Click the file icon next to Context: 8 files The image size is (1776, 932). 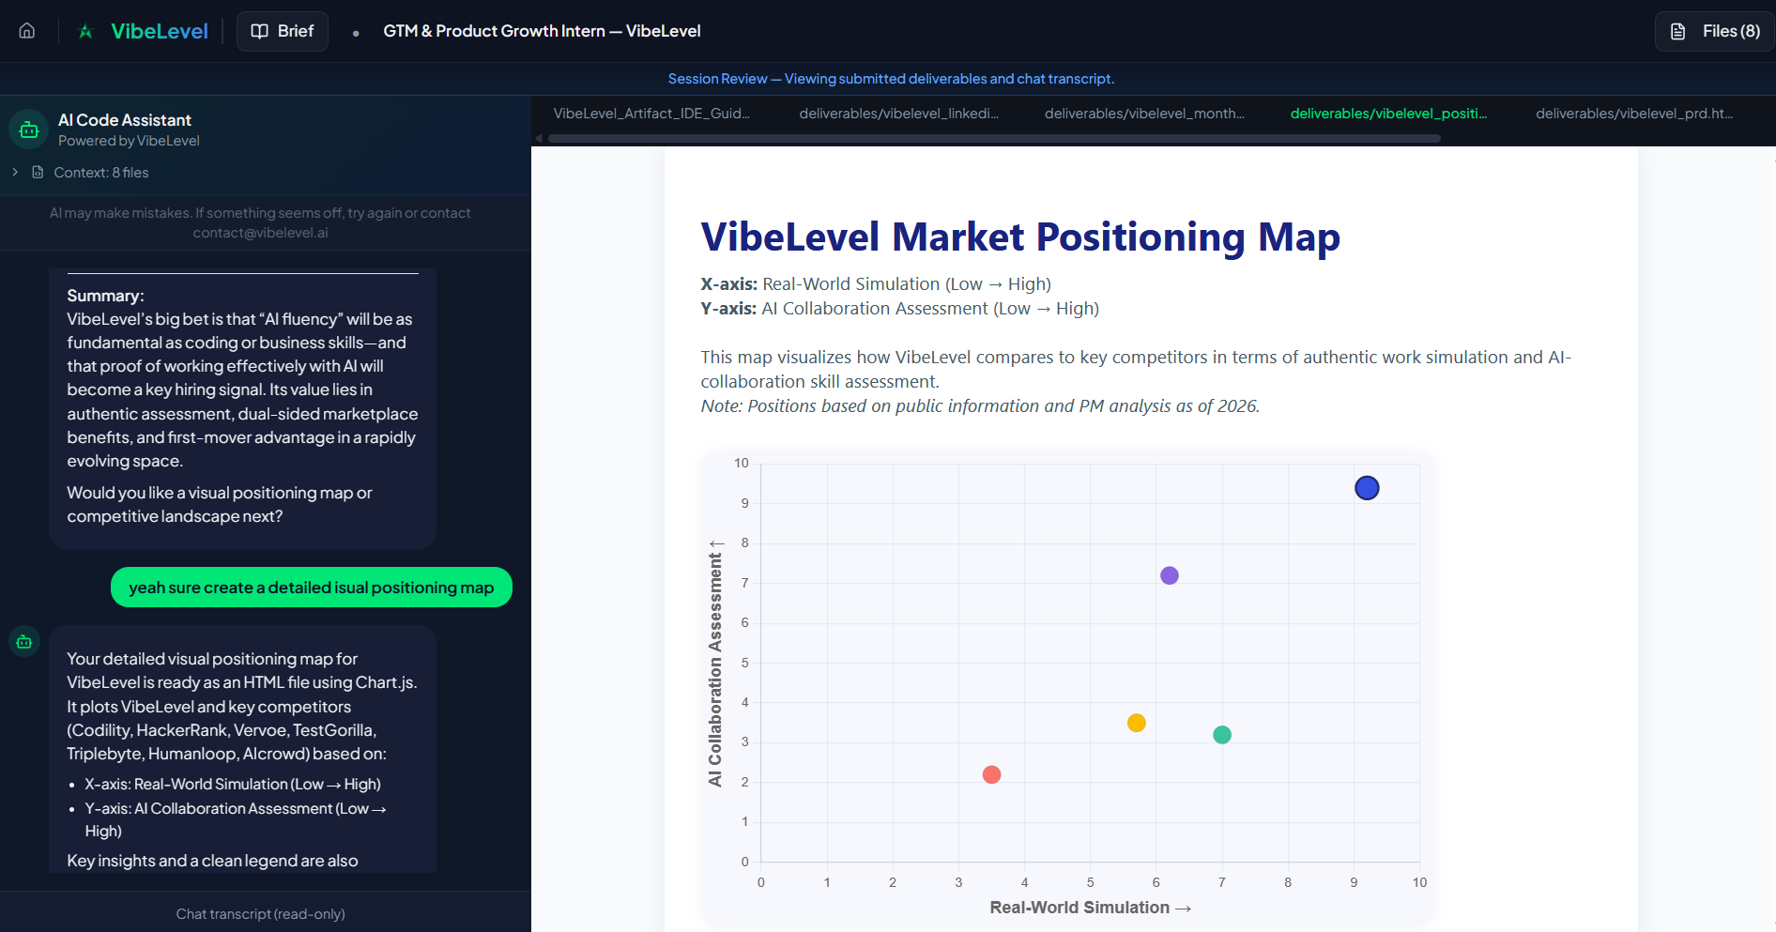click(x=38, y=172)
